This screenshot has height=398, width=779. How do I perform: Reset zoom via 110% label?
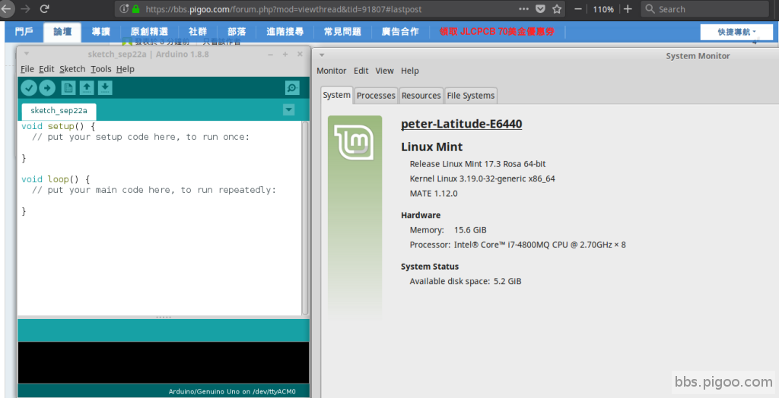603,9
